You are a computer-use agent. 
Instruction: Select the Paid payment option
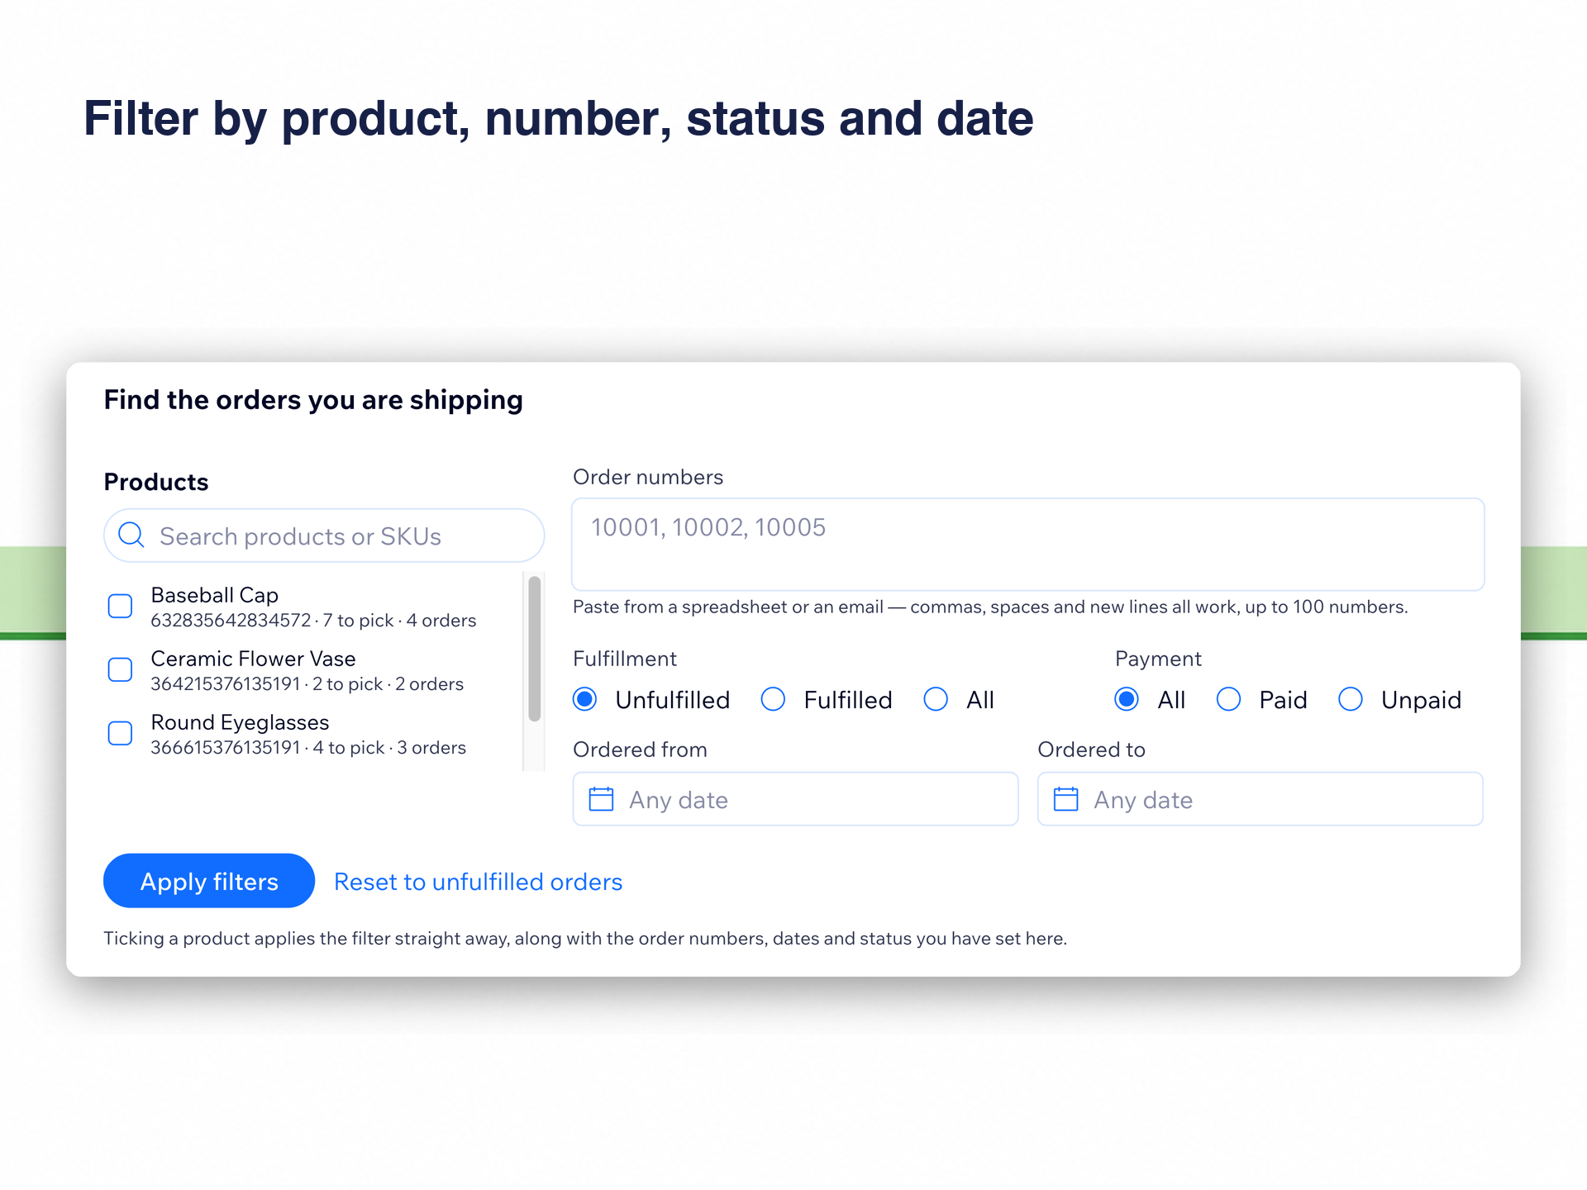pos(1228,699)
